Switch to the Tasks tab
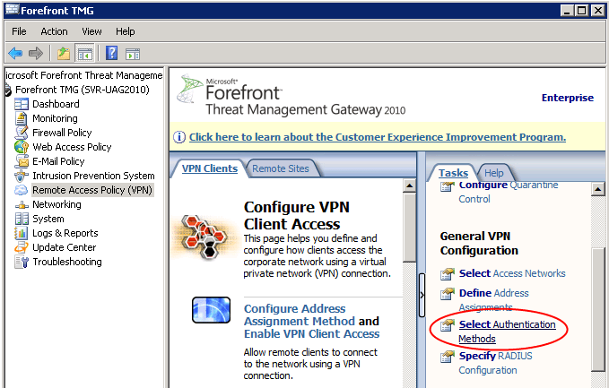 pos(453,173)
